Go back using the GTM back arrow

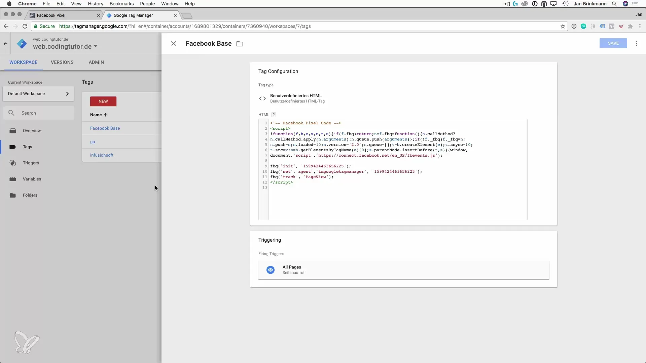click(x=5, y=44)
